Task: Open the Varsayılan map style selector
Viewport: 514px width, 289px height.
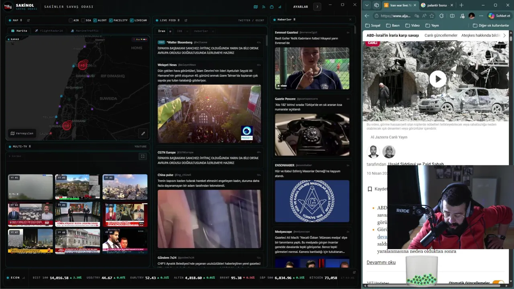Action: (x=22, y=133)
